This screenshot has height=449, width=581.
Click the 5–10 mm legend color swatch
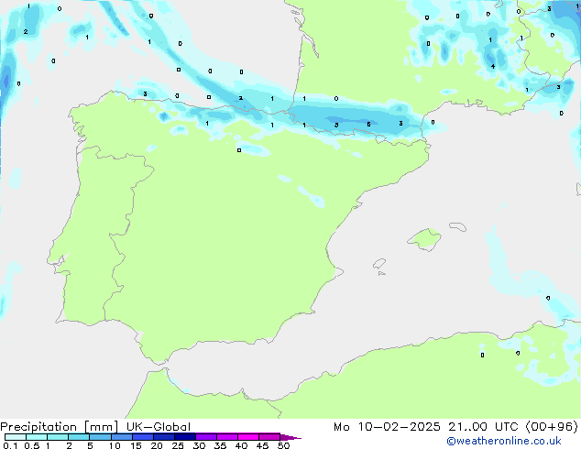(x=100, y=437)
